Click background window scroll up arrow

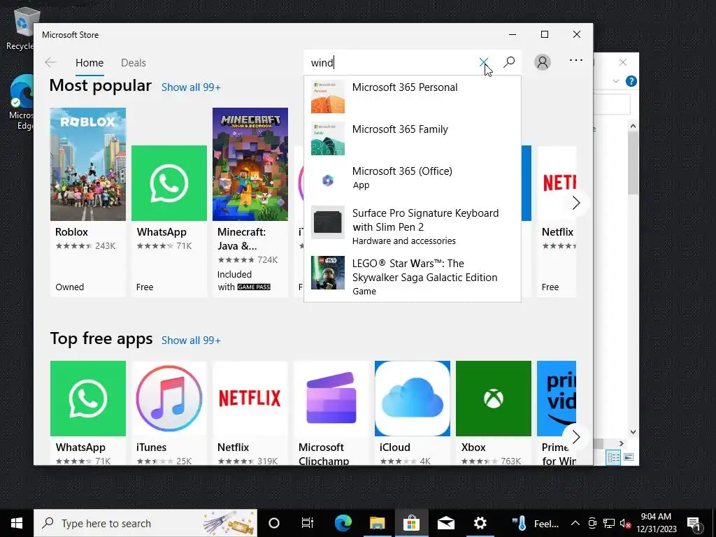coord(633,126)
